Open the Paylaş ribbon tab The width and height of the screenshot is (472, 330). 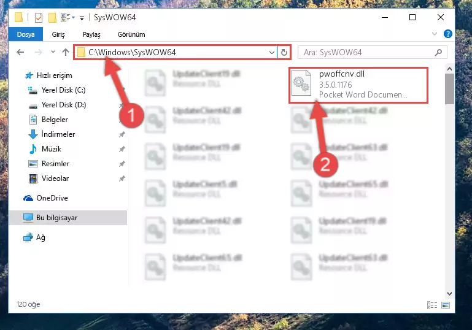pyautogui.click(x=91, y=34)
